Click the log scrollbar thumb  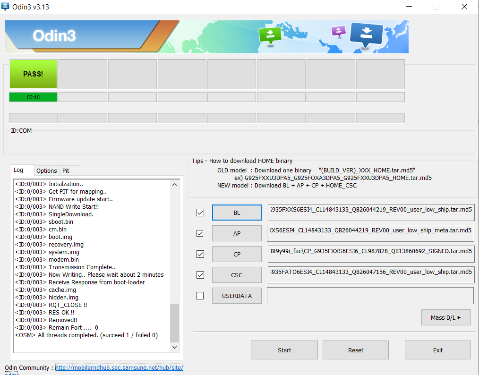coord(174,323)
